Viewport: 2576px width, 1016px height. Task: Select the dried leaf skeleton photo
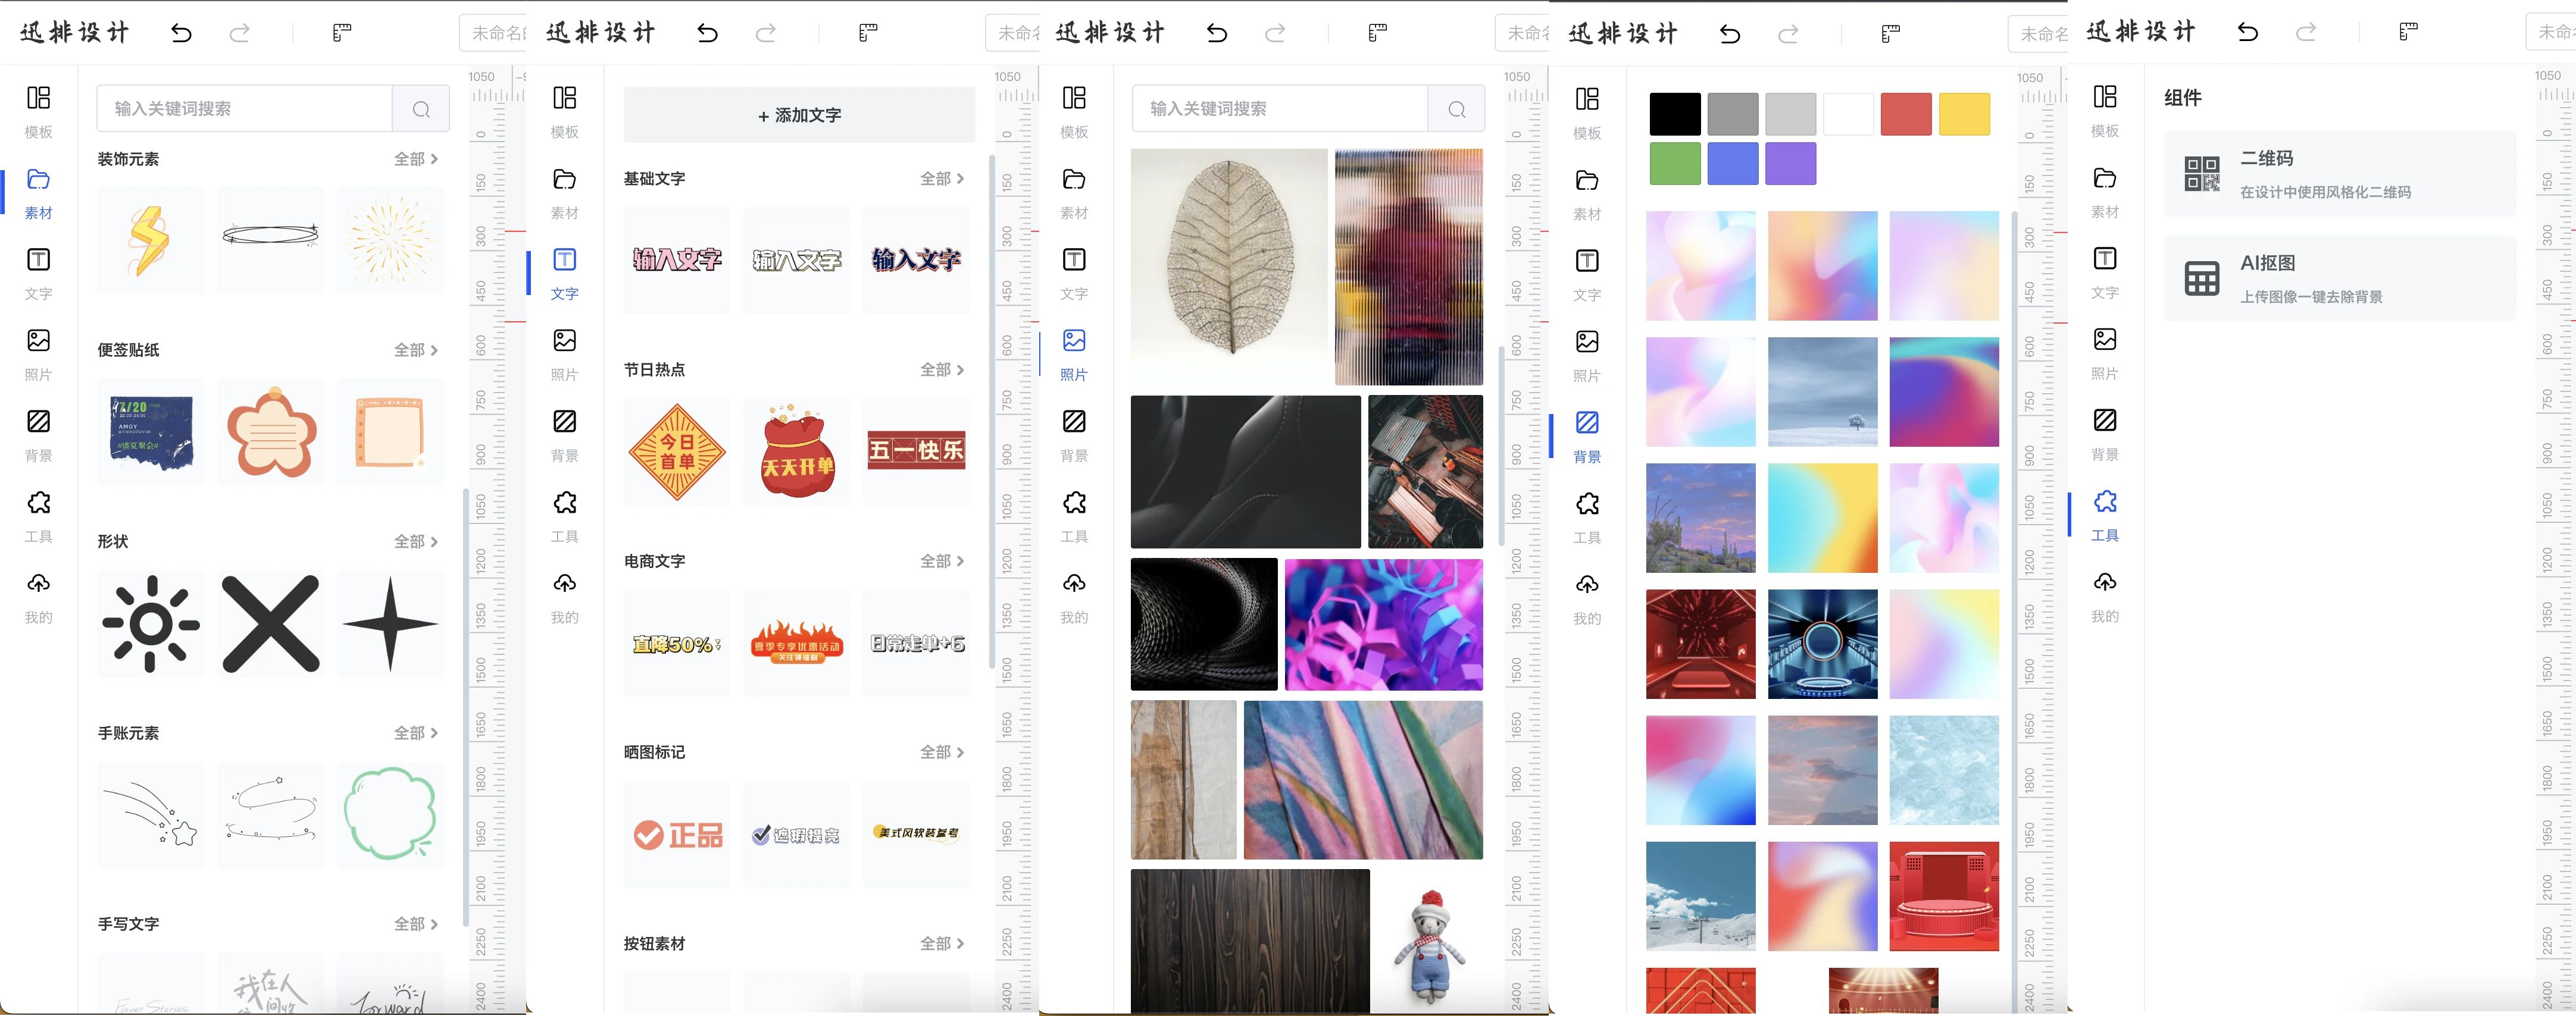pyautogui.click(x=1229, y=266)
